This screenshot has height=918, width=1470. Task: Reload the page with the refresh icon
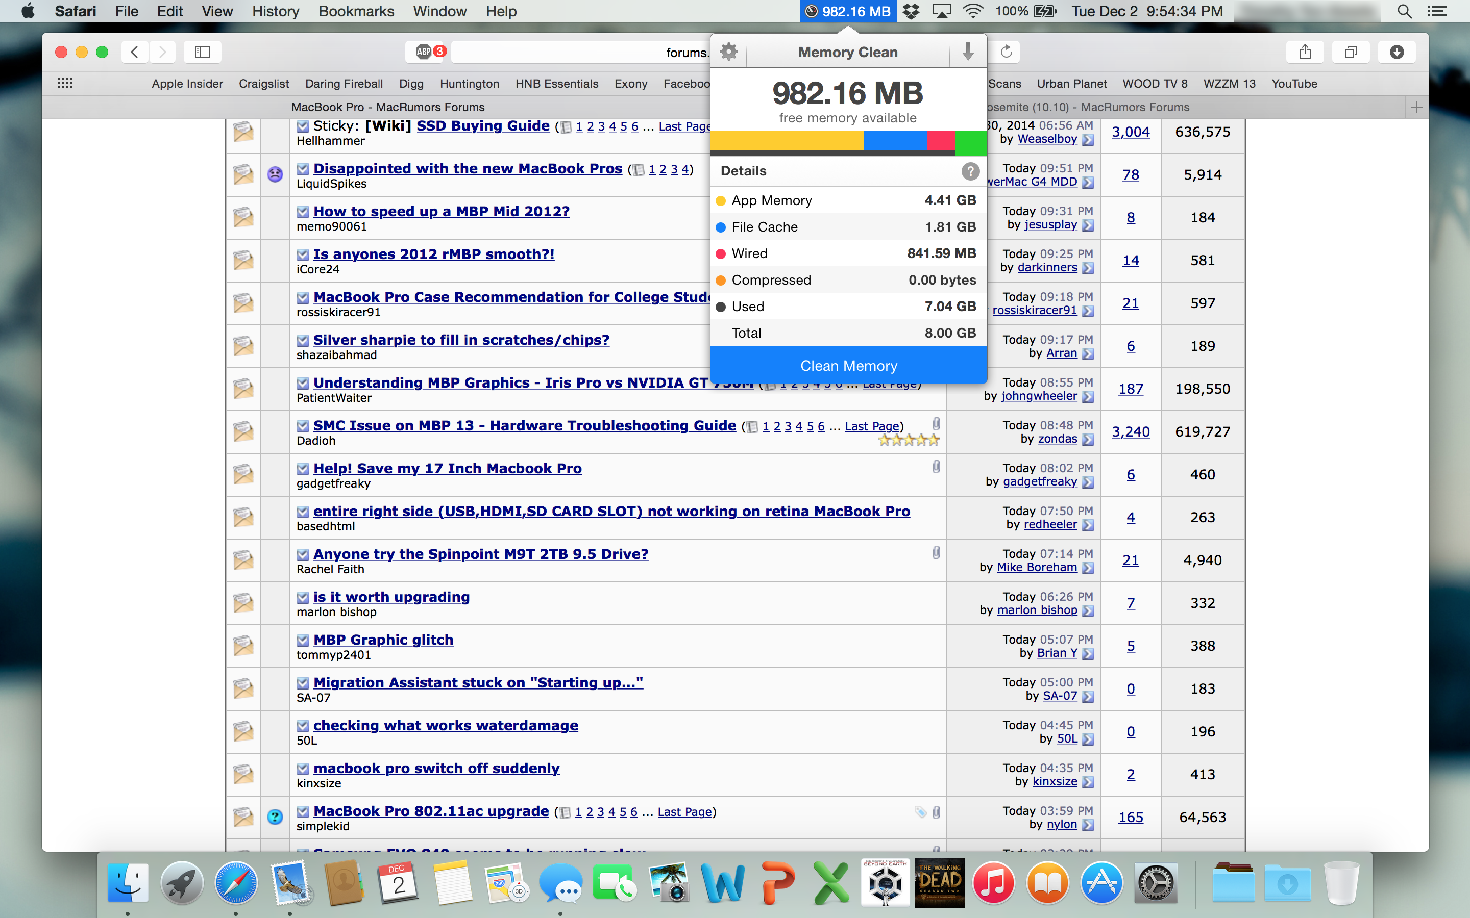click(x=1006, y=52)
